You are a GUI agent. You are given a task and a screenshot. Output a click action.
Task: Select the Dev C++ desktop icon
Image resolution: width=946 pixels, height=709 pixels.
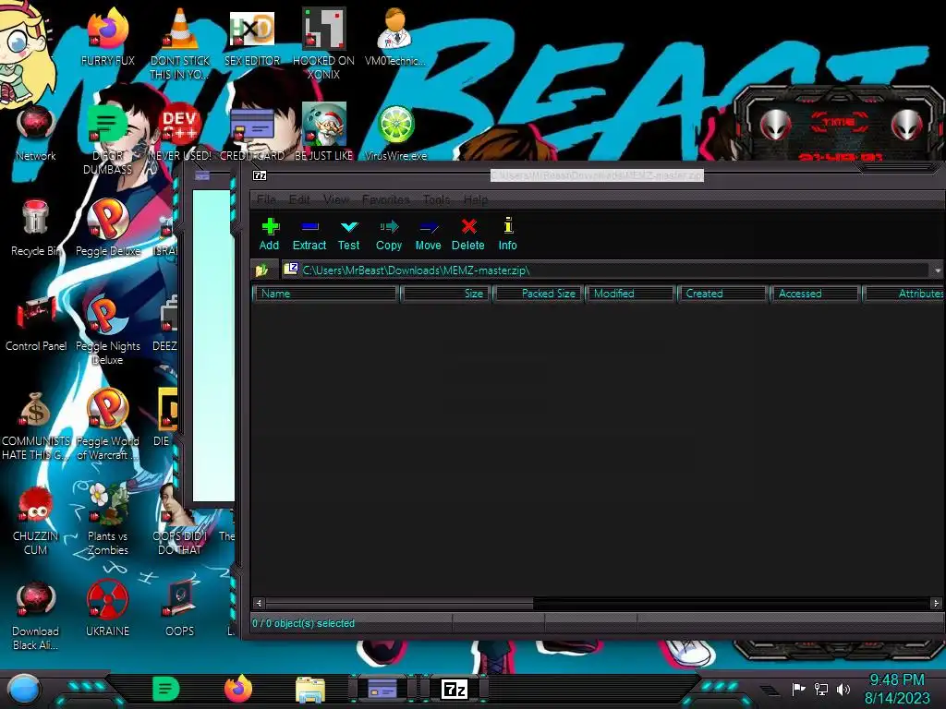coord(180,133)
